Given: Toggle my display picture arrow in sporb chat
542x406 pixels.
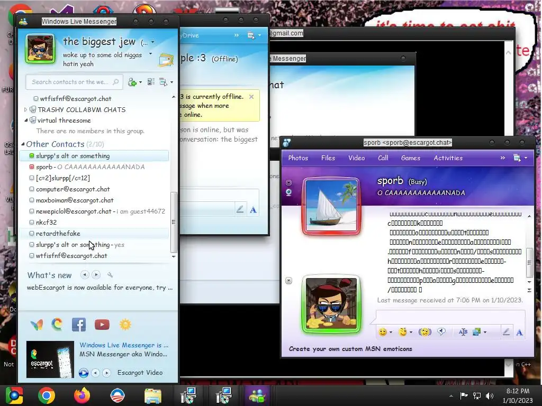Looking at the screenshot, I should 288,280.
